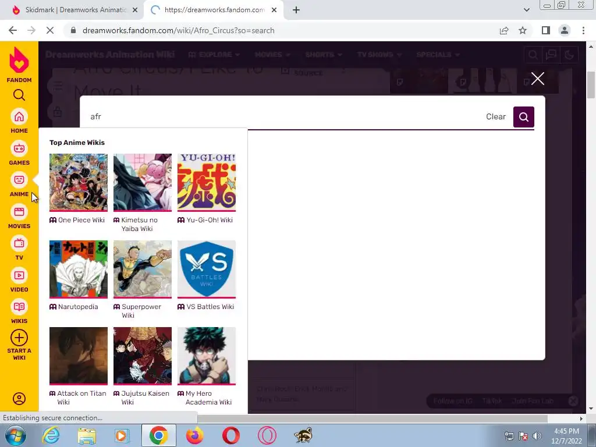The width and height of the screenshot is (596, 447).
Task: Open Chrome three-dot menu
Action: [583, 30]
